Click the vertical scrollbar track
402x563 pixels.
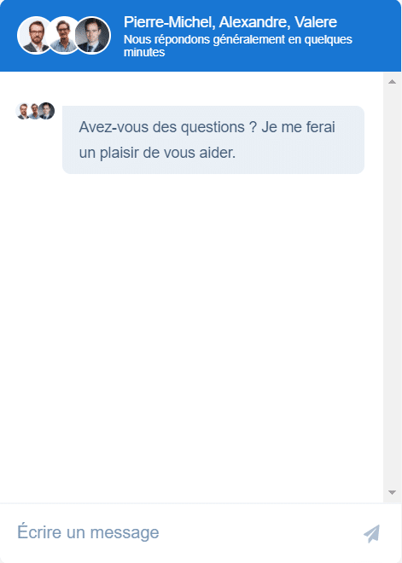392,287
